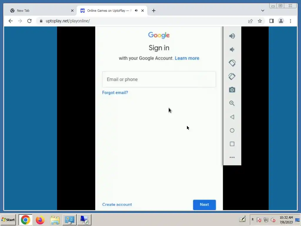Click the emulator volume up icon

point(232,36)
